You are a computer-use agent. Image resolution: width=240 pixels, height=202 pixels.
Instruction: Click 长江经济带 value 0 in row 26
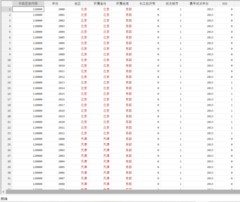148,150
